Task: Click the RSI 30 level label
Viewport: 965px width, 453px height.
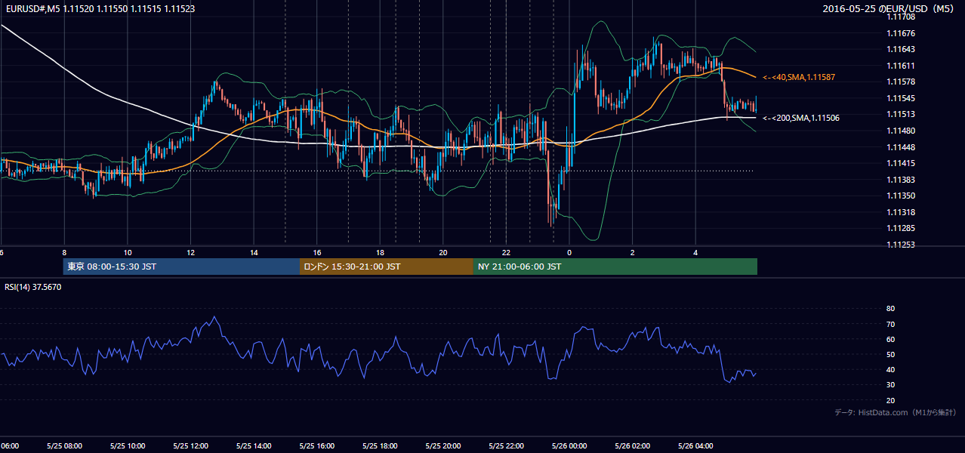Action: (x=890, y=384)
